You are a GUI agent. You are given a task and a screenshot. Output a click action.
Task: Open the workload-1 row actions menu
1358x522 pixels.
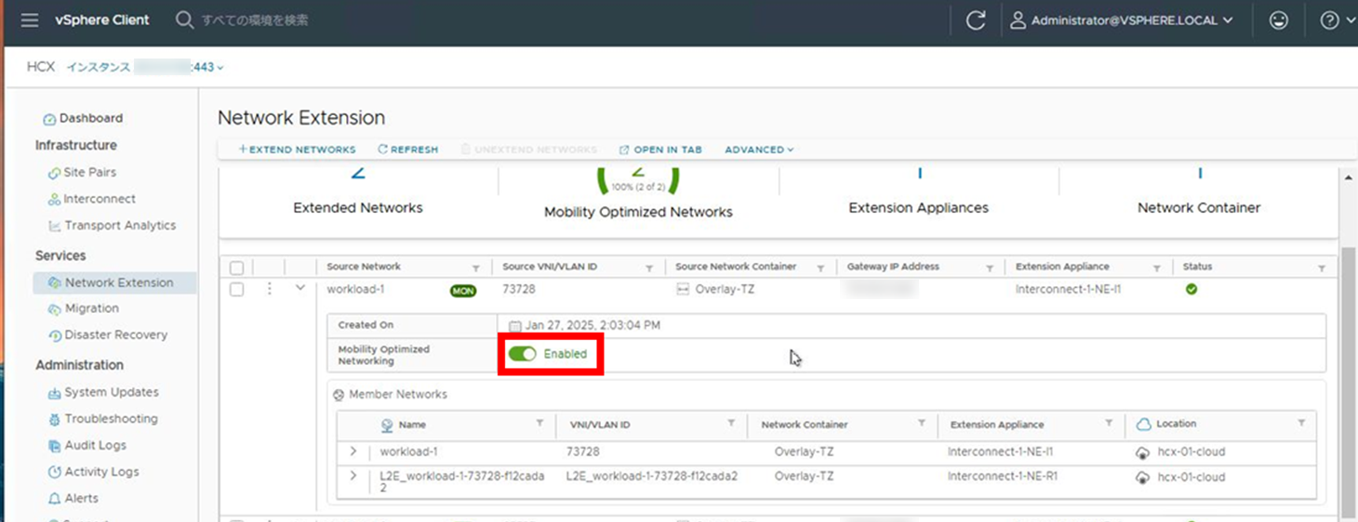click(x=269, y=289)
